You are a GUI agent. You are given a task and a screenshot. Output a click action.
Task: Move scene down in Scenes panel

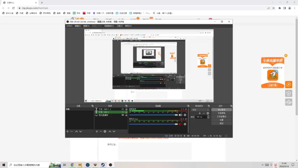click(x=80, y=131)
